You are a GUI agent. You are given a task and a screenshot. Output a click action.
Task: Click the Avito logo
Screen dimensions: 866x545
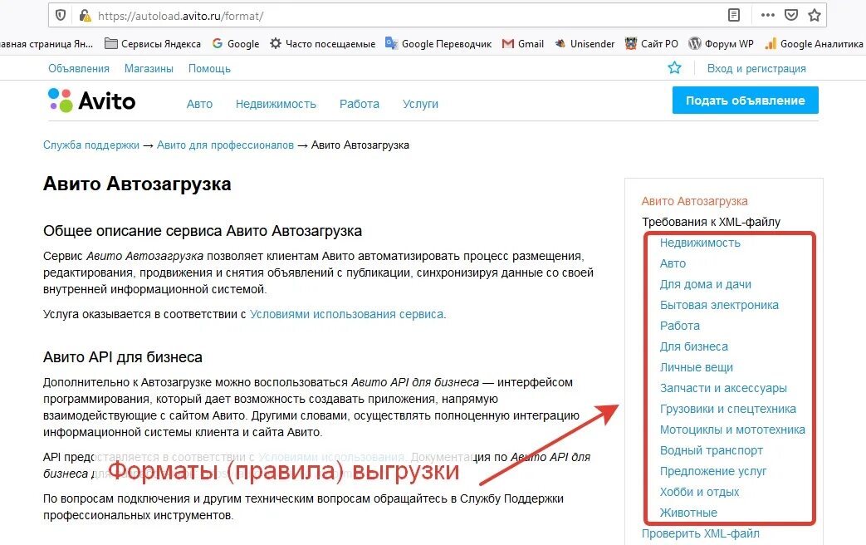[x=91, y=101]
